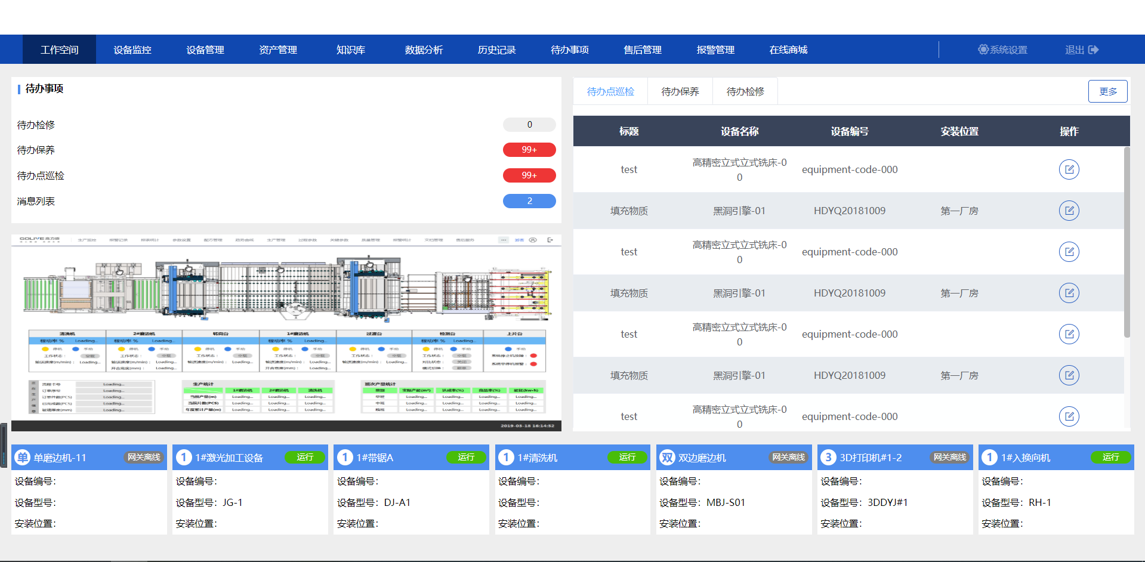Switch to the 待办保养 tab
The height and width of the screenshot is (562, 1145).
pos(680,91)
